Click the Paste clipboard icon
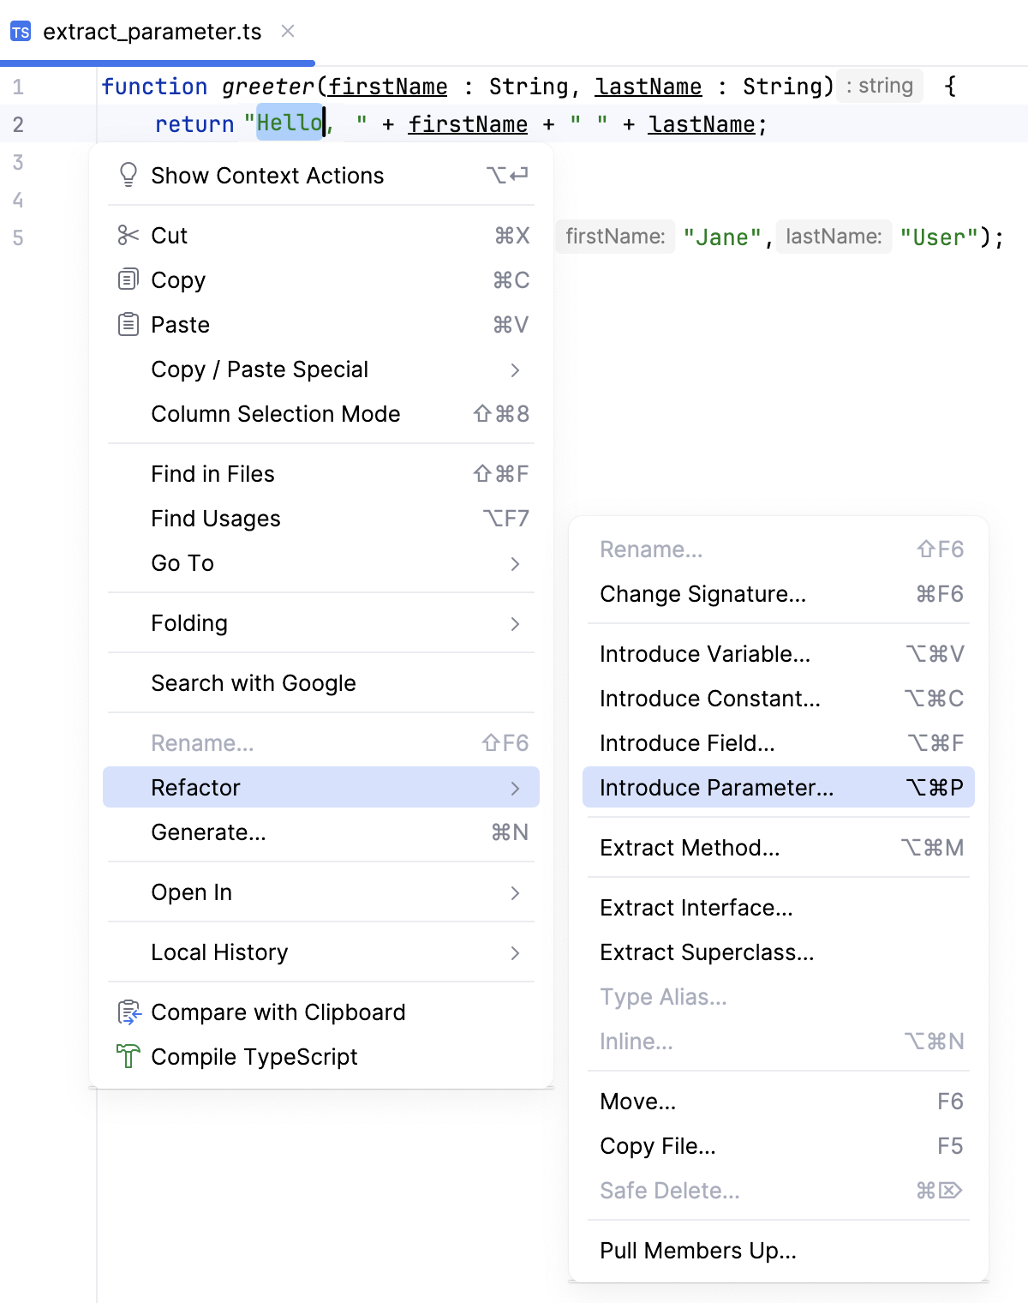 coord(128,324)
